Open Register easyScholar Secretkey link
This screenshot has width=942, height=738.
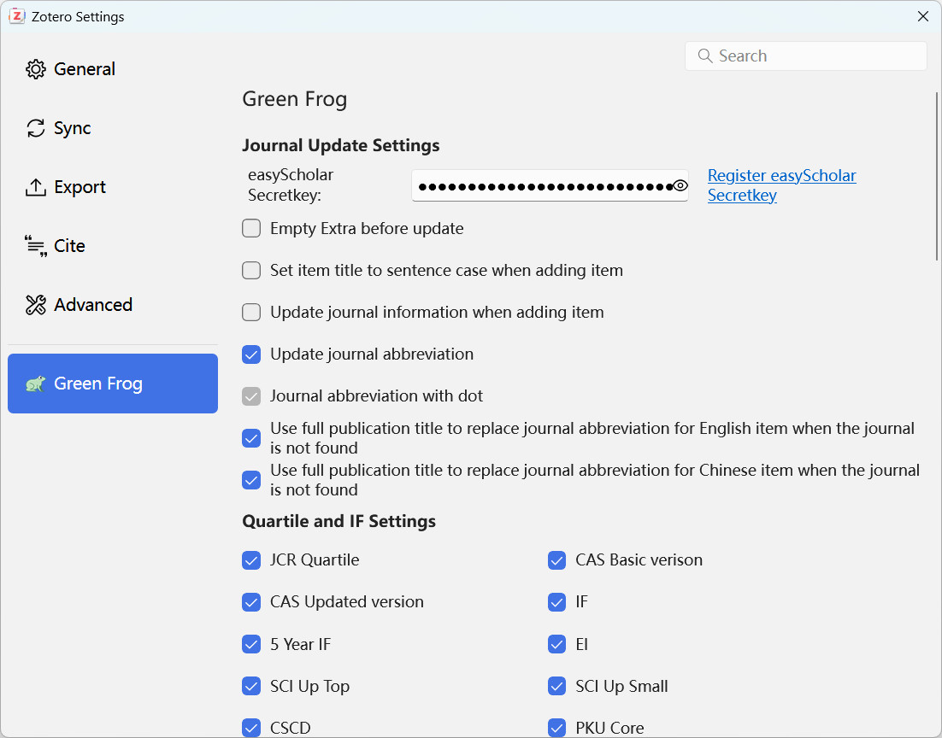781,185
